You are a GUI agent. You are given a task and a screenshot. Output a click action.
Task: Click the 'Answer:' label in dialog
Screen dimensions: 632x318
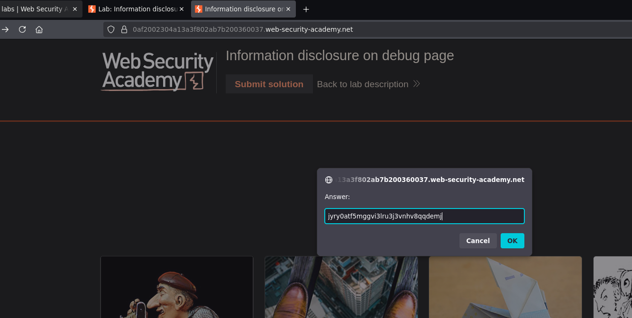pyautogui.click(x=337, y=197)
